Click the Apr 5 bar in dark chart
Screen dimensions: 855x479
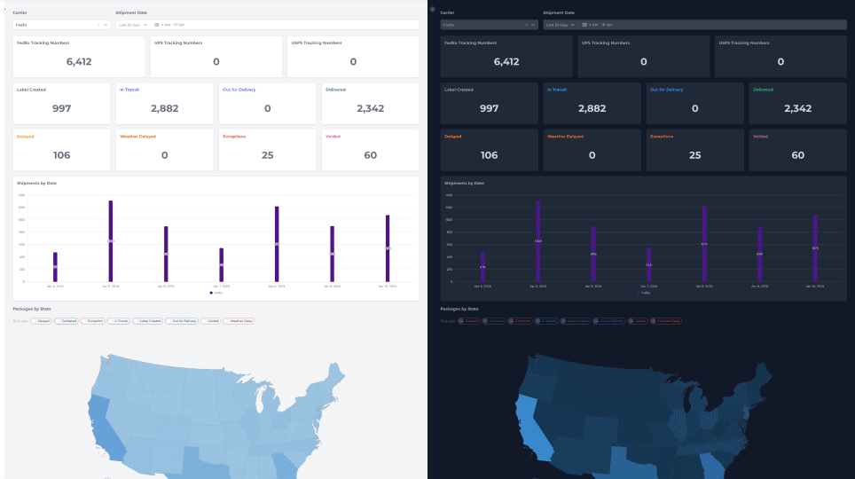(538, 241)
